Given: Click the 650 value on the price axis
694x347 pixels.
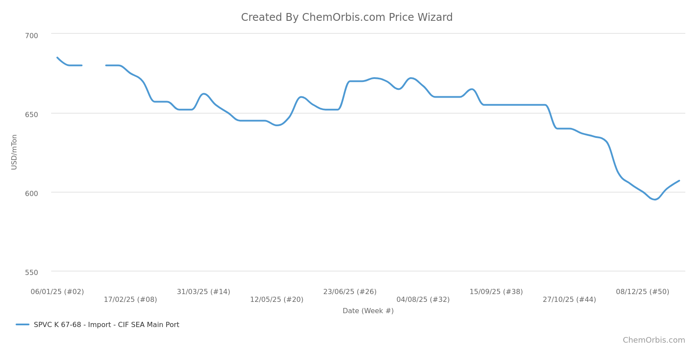Looking at the screenshot, I should tap(32, 115).
